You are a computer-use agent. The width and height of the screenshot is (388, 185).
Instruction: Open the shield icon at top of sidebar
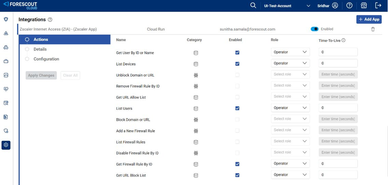[x=6, y=19]
